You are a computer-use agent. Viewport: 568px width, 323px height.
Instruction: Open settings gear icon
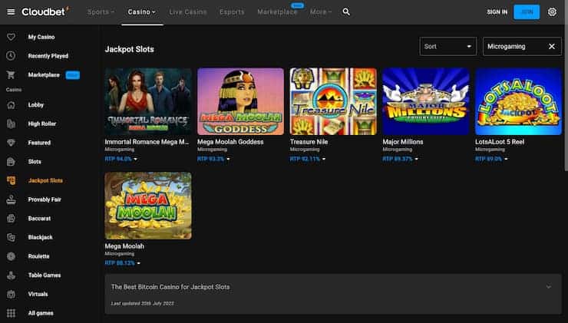pos(552,12)
